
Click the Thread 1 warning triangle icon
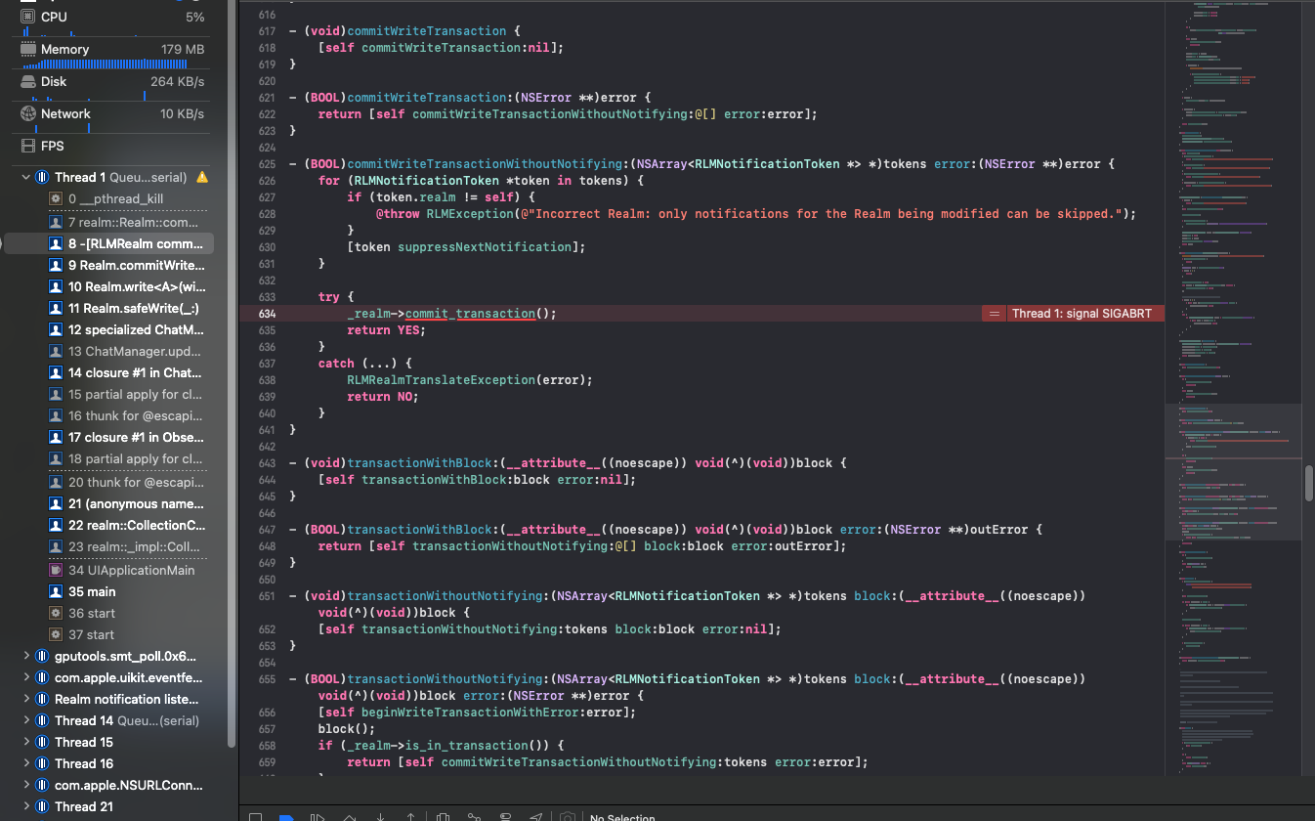[202, 177]
